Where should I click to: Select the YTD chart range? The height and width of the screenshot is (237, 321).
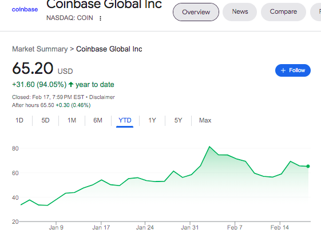pyautogui.click(x=125, y=120)
